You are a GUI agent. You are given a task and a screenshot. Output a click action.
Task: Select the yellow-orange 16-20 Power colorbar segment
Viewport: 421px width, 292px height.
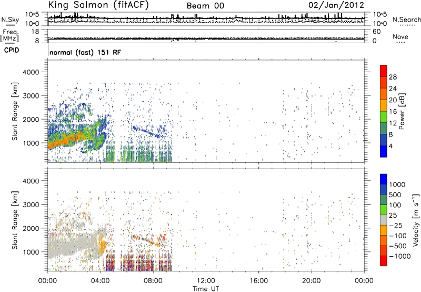384,105
